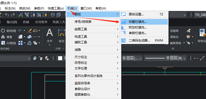Click the gray lightbulb hide objects icon
The image size is (206, 99).
click(33, 15)
